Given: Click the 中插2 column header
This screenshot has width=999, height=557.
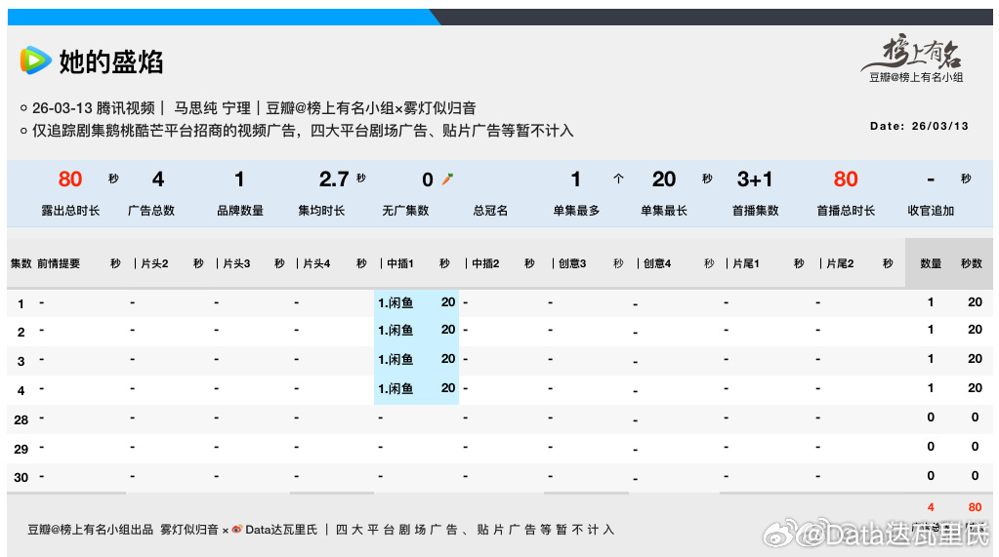Looking at the screenshot, I should pyautogui.click(x=485, y=263).
